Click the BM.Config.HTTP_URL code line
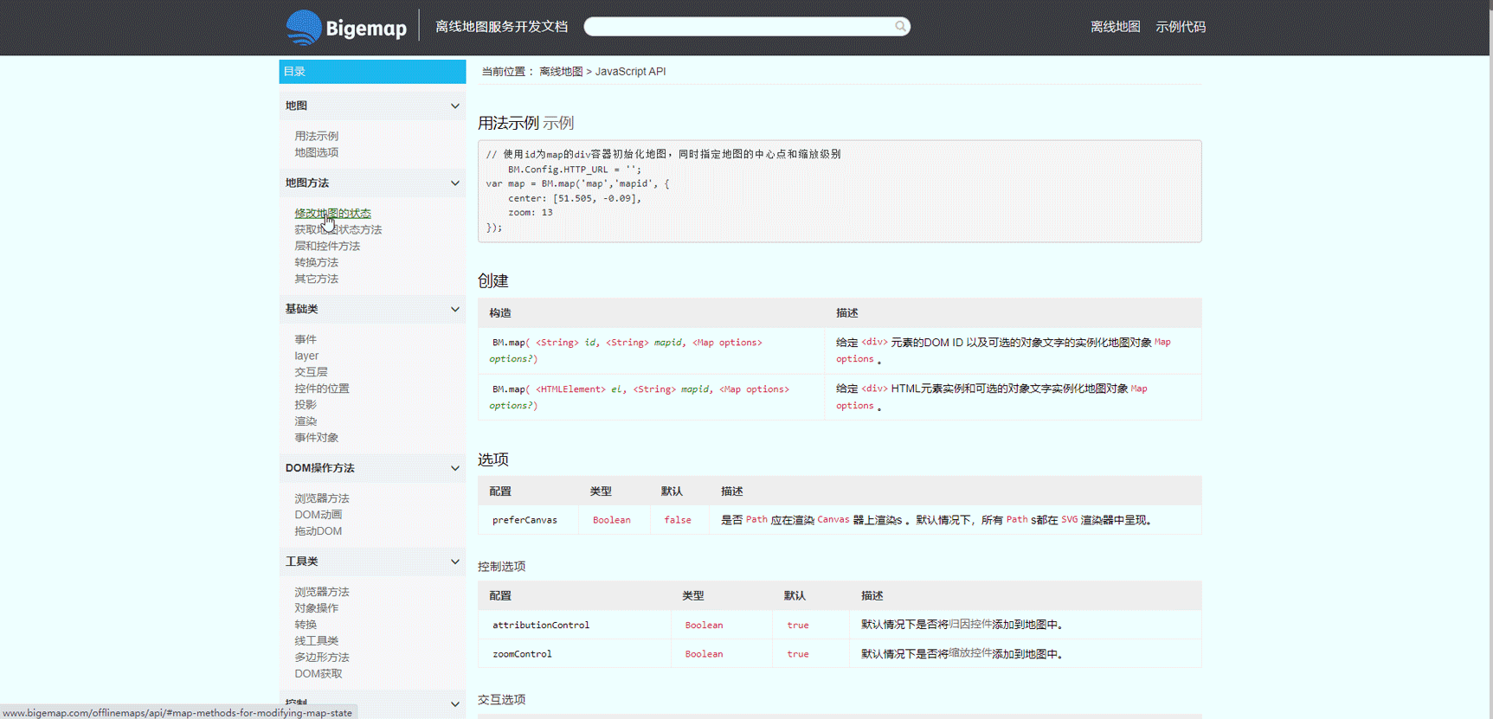 tap(575, 170)
